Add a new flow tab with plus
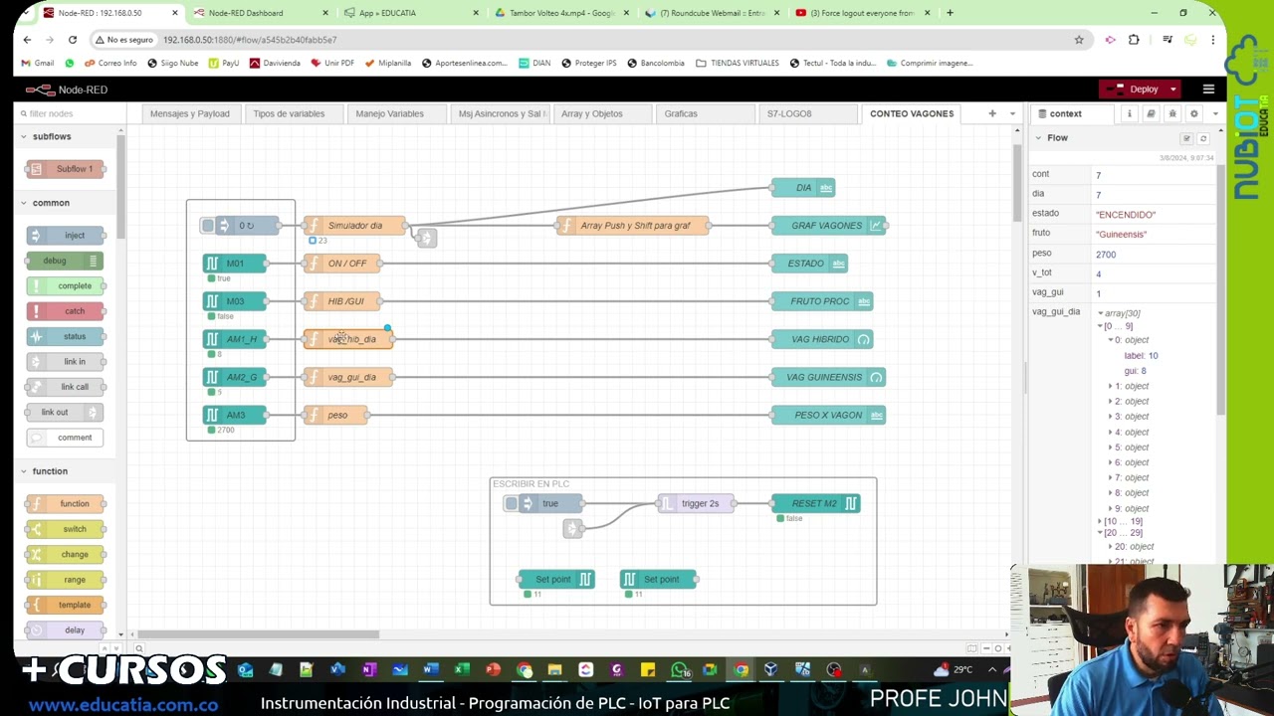Screen dimensions: 1274x716 click(991, 113)
